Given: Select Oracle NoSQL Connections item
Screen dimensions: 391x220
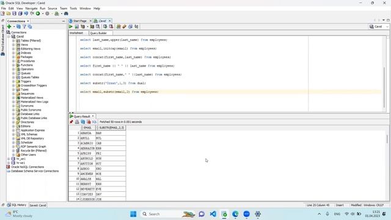Looking at the screenshot, I should click(x=27, y=167).
